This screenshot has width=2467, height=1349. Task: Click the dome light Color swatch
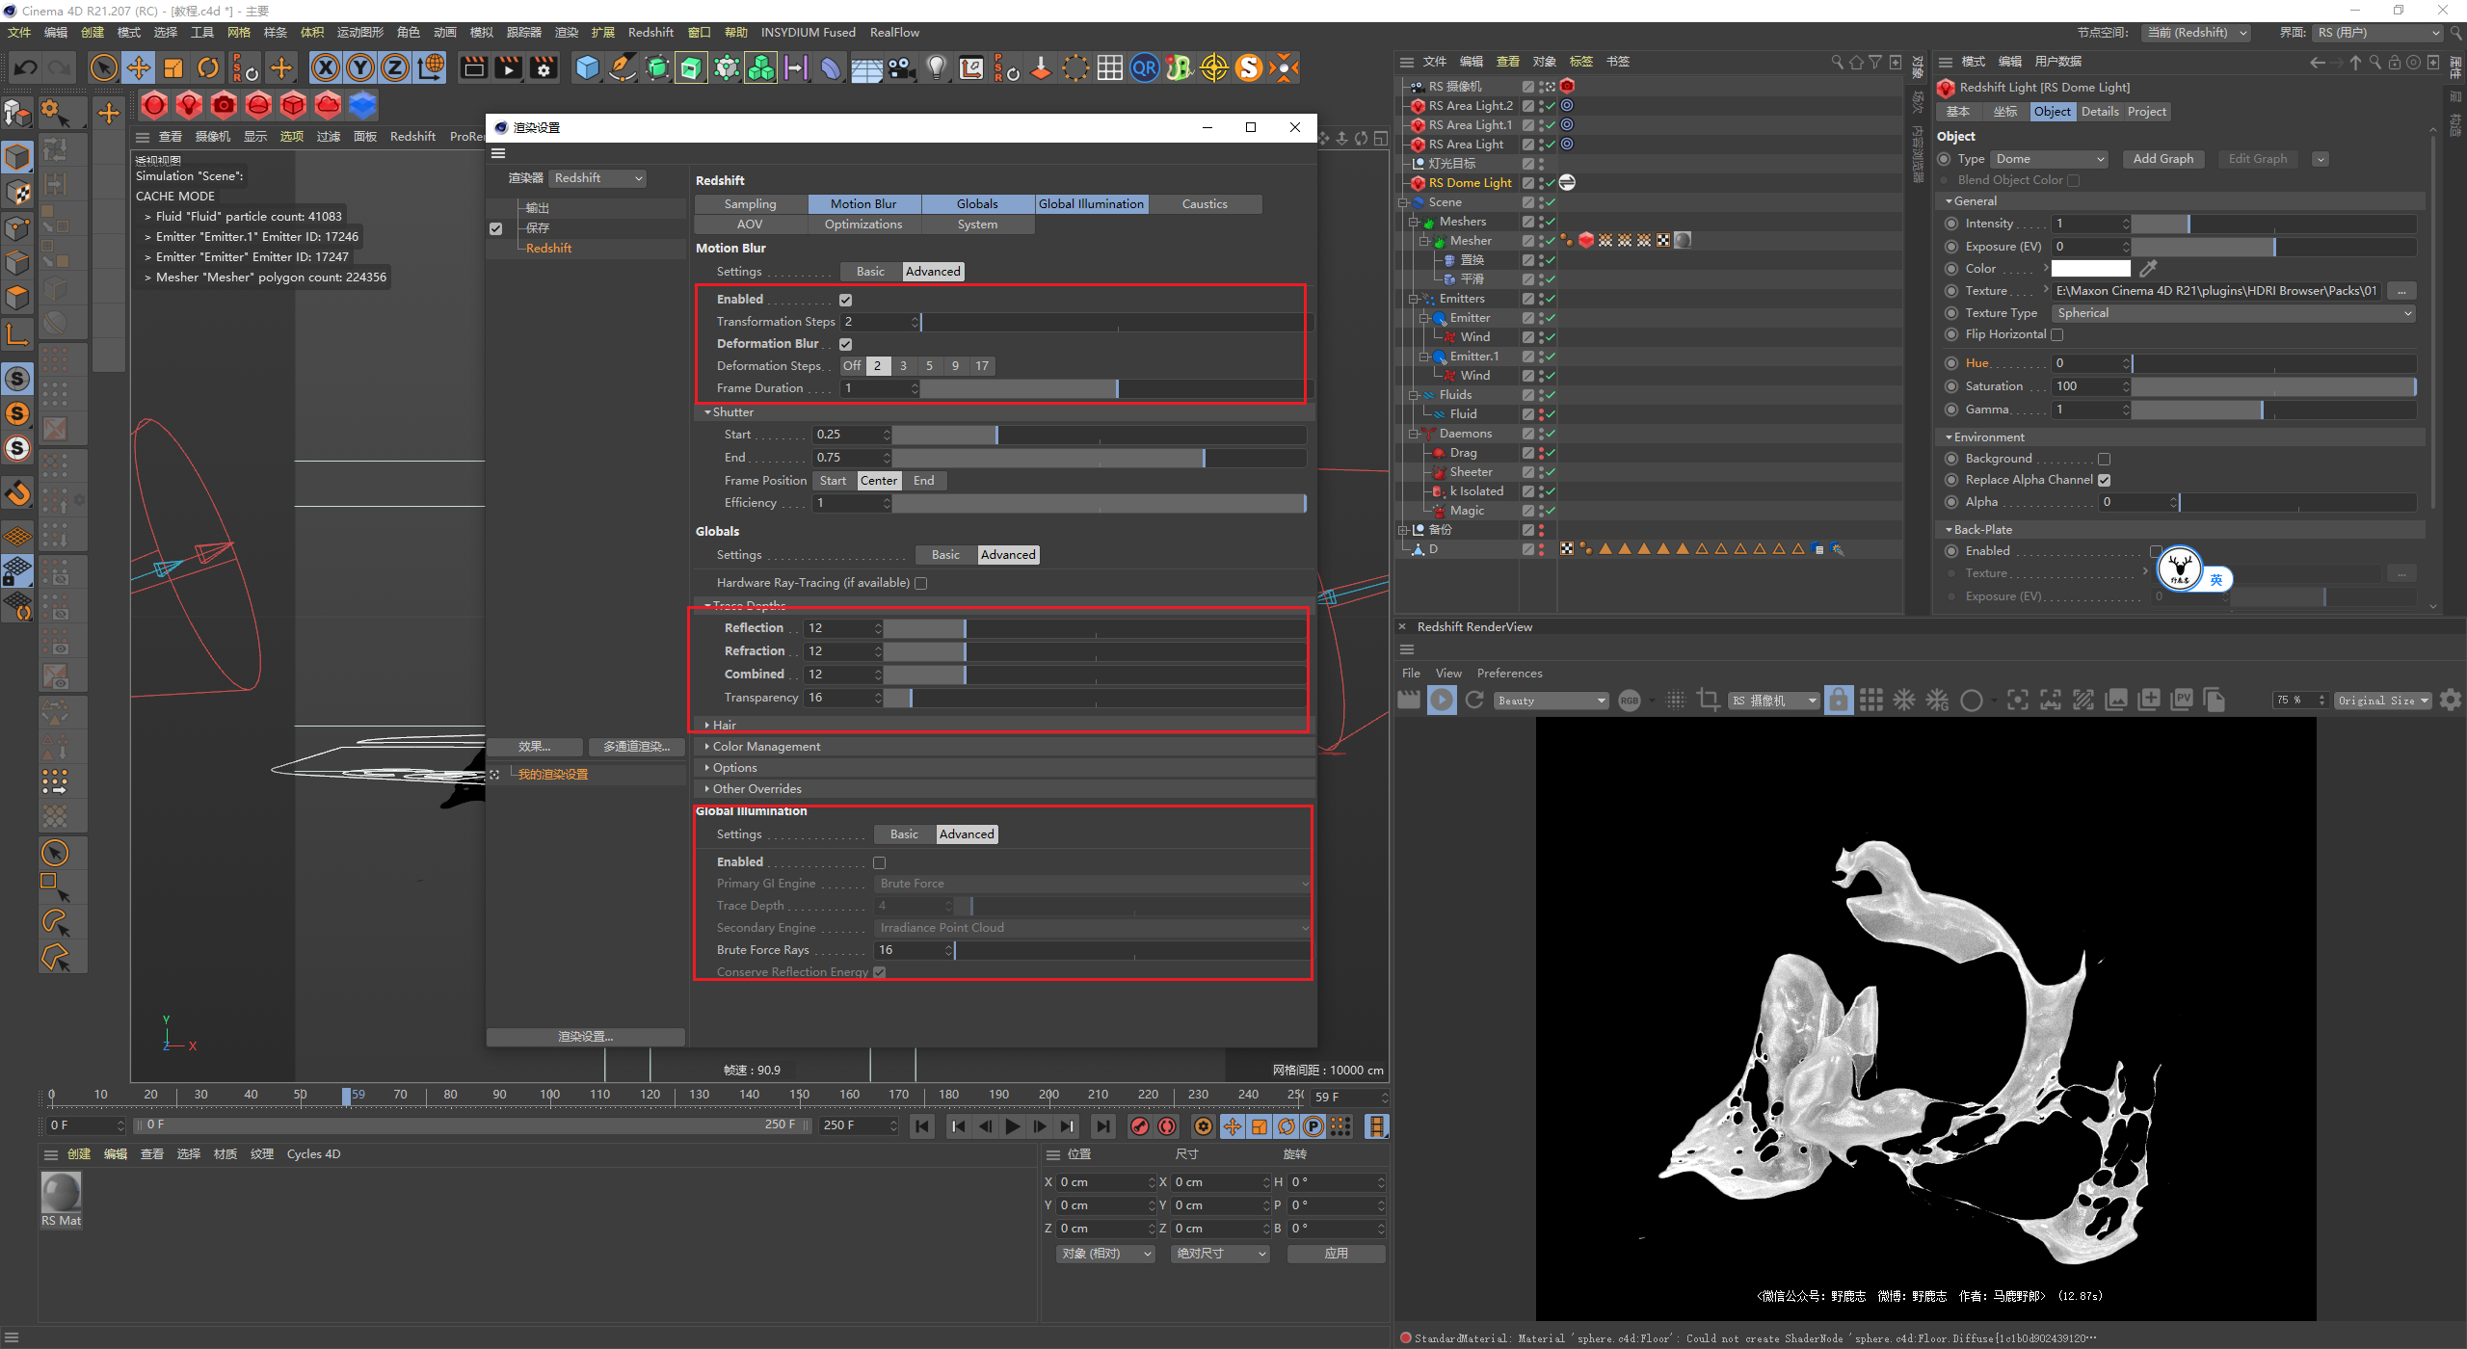coord(2090,269)
